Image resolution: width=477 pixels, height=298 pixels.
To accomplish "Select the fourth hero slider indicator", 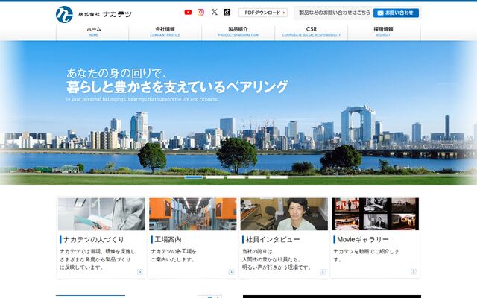I will (x=257, y=177).
